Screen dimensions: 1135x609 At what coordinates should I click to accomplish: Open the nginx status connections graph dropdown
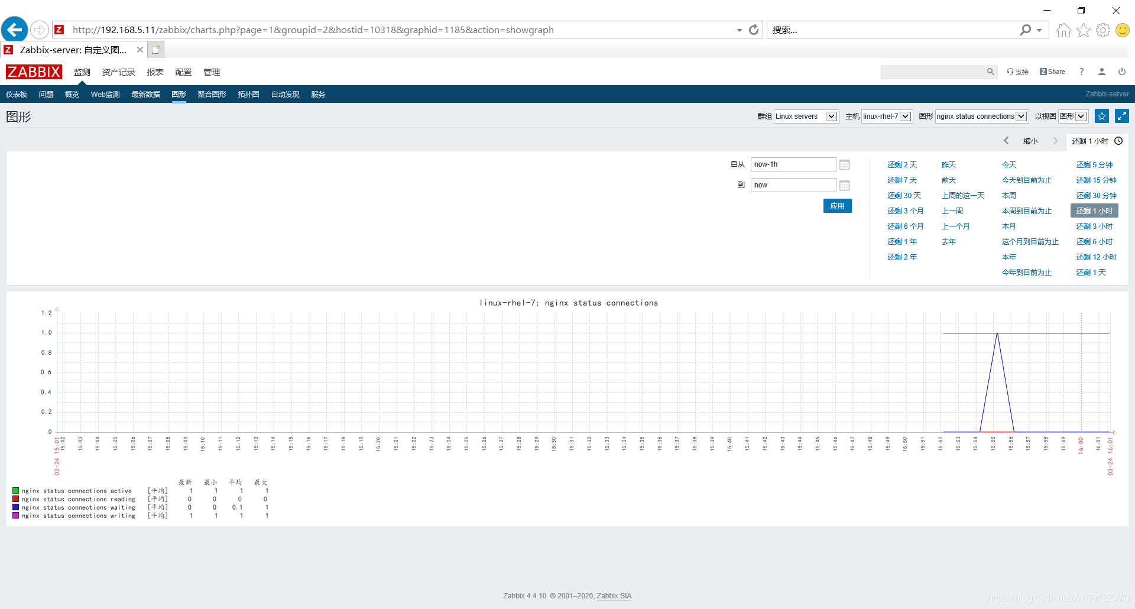[x=982, y=116]
